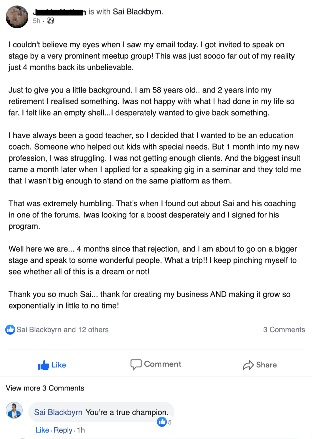Screen dimensions: 312x439
Task: Click the '1h' comment timestamp
Action: tap(81, 430)
